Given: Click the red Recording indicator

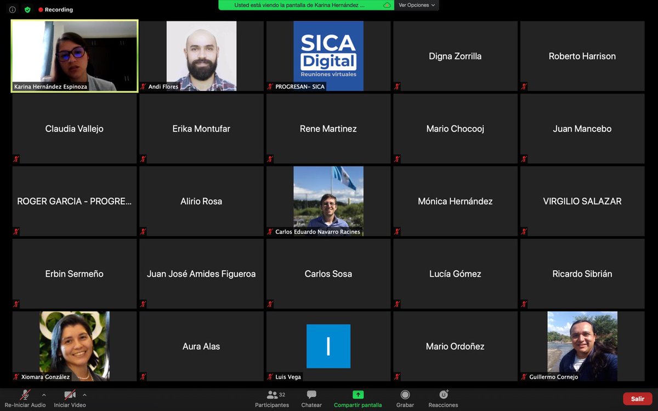Looking at the screenshot, I should 55,9.
